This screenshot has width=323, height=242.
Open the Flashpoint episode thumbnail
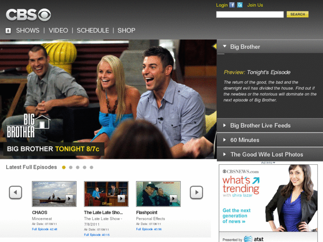[x=159, y=194]
